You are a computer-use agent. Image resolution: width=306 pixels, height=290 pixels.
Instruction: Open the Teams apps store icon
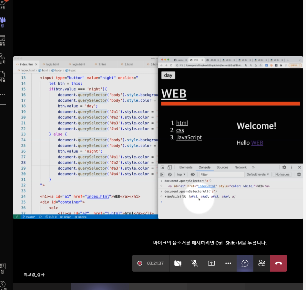tap(3, 268)
